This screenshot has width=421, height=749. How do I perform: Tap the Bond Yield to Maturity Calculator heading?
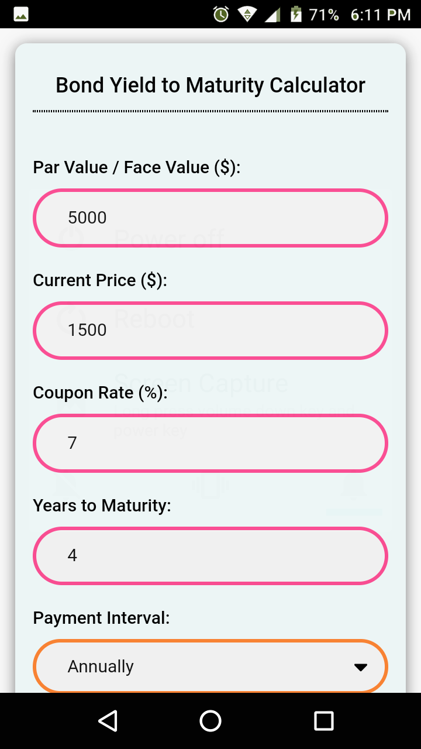[x=210, y=85]
